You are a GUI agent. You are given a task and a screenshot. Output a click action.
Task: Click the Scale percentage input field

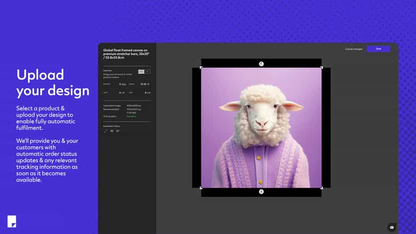pyautogui.click(x=144, y=84)
